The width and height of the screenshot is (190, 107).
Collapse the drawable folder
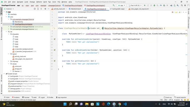(x=9, y=34)
